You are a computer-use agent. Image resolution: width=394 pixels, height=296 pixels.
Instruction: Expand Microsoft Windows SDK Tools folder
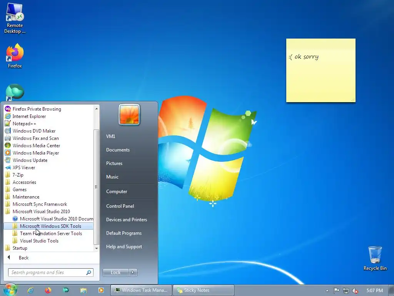click(49, 226)
